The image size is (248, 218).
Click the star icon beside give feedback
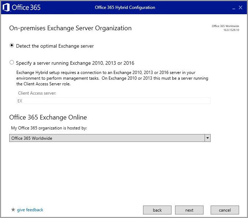tap(13, 210)
